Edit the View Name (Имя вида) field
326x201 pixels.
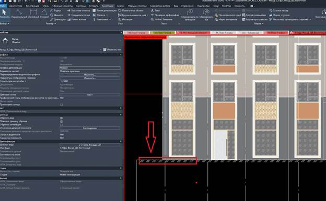tap(90, 148)
